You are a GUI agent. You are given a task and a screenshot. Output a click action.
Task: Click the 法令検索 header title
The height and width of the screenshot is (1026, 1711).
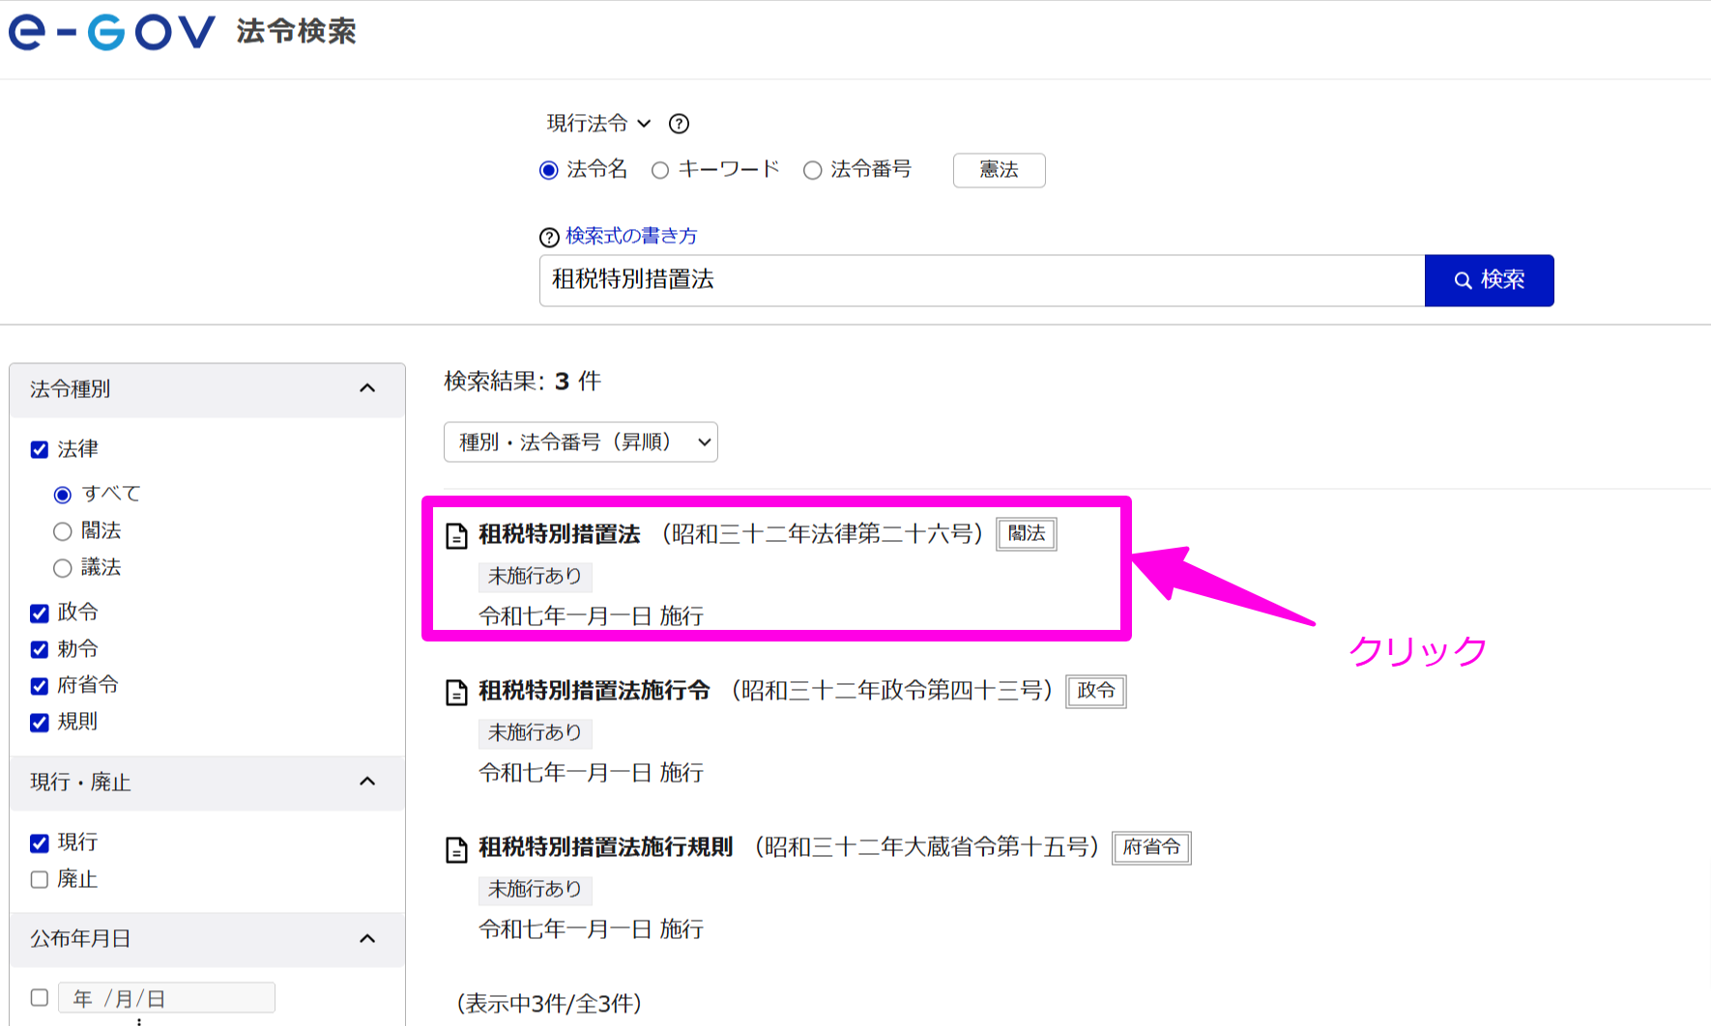[297, 32]
